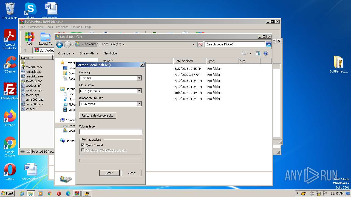
Task: Switch to WinRAR via taskbar button
Action: pos(77,193)
